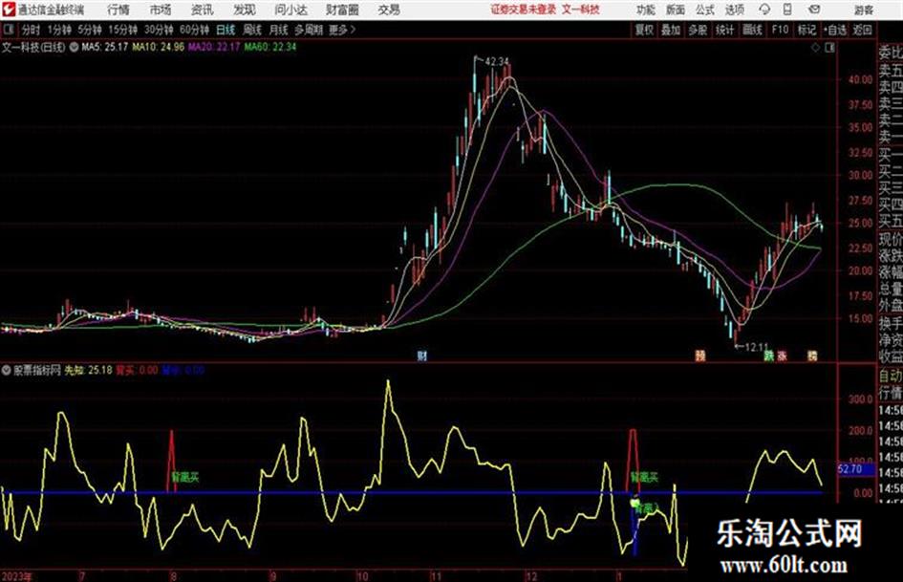
Task: Click the 自动 label in right sidebar
Action: [891, 377]
